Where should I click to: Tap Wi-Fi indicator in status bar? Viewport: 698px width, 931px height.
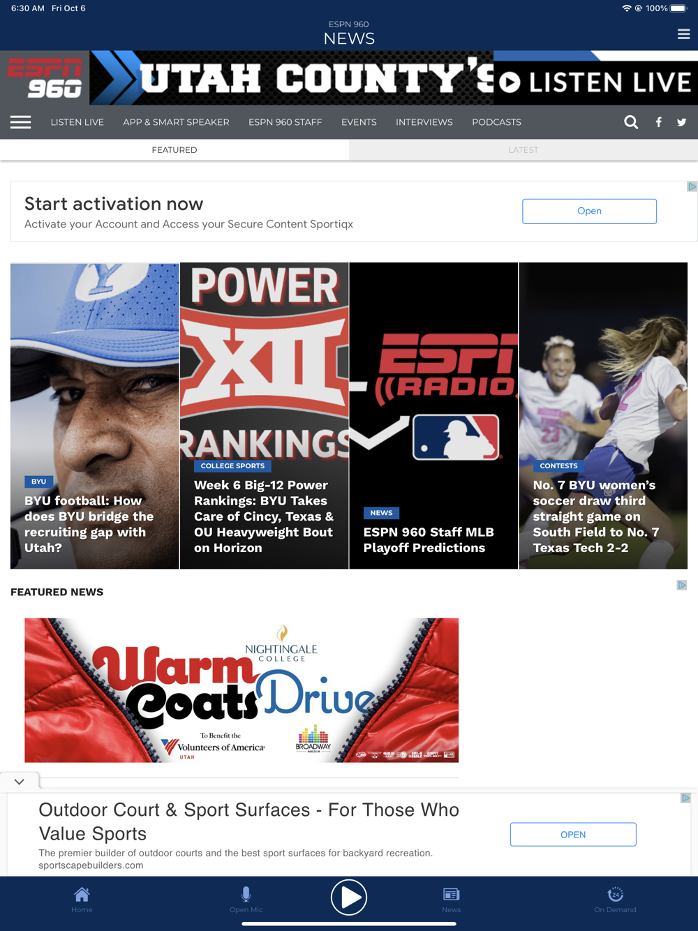[626, 8]
